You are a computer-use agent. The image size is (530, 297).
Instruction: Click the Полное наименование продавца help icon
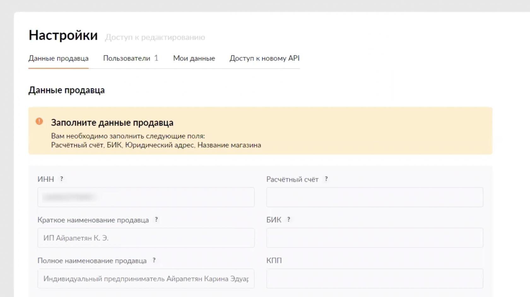(x=154, y=260)
